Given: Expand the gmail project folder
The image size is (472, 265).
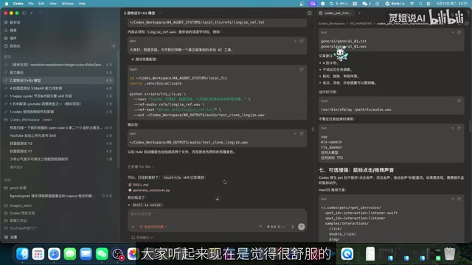Looking at the screenshot, I should coord(15,188).
